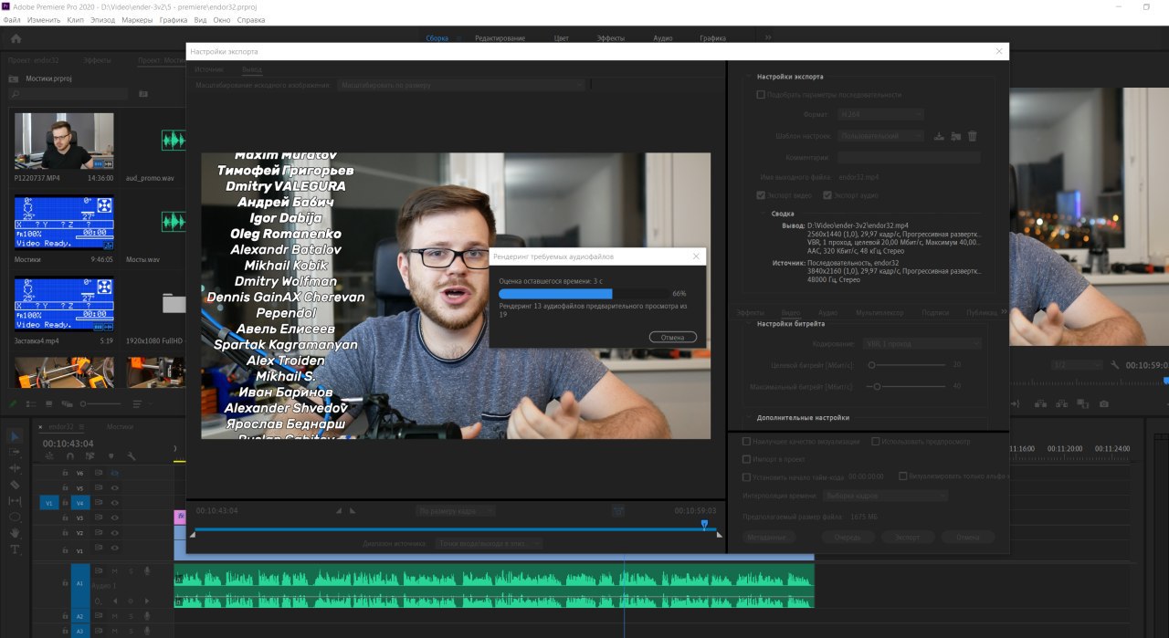Hide video track V3 eye toggle

[x=115, y=518]
